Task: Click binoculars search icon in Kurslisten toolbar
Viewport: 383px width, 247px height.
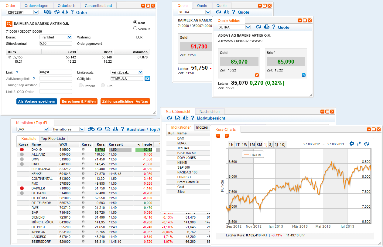Action: [91, 129]
